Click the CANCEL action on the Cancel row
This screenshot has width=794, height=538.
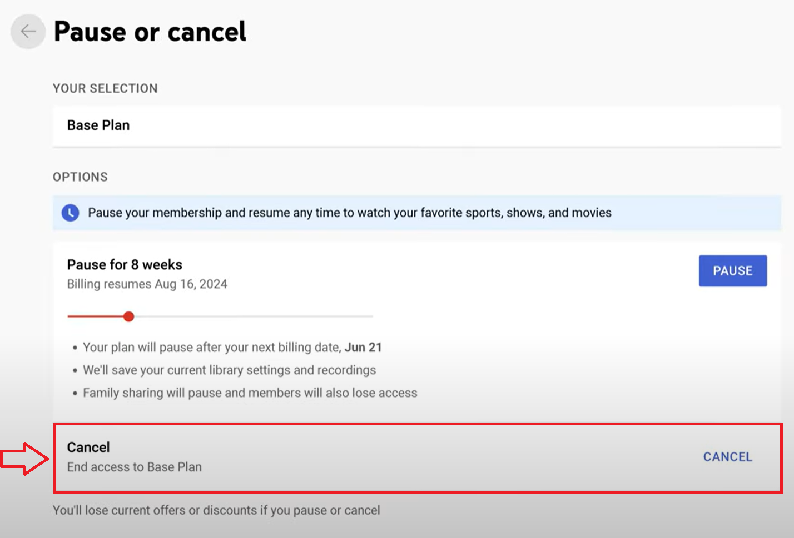tap(727, 456)
